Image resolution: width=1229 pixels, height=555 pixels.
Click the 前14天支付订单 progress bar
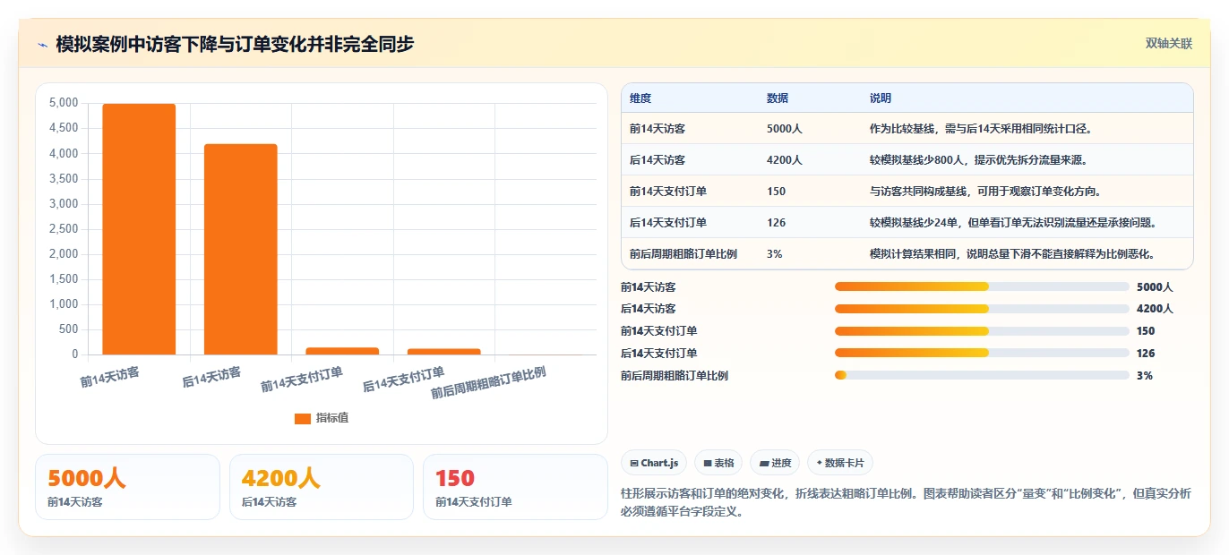(x=982, y=331)
